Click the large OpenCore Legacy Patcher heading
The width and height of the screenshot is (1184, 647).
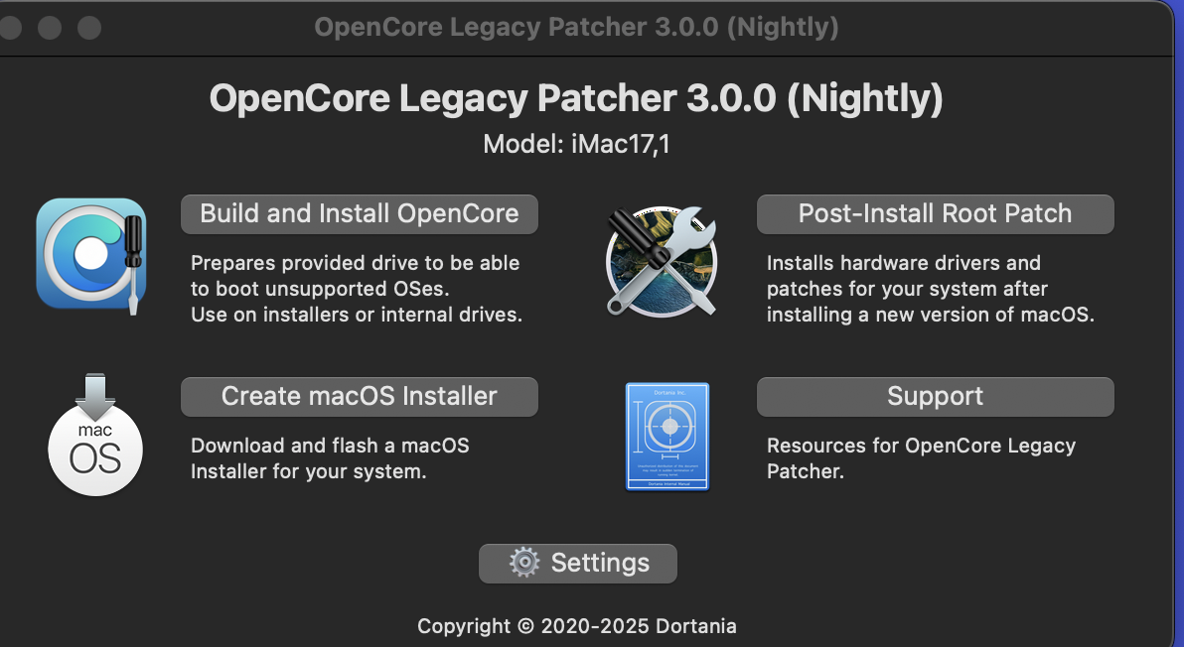tap(576, 98)
